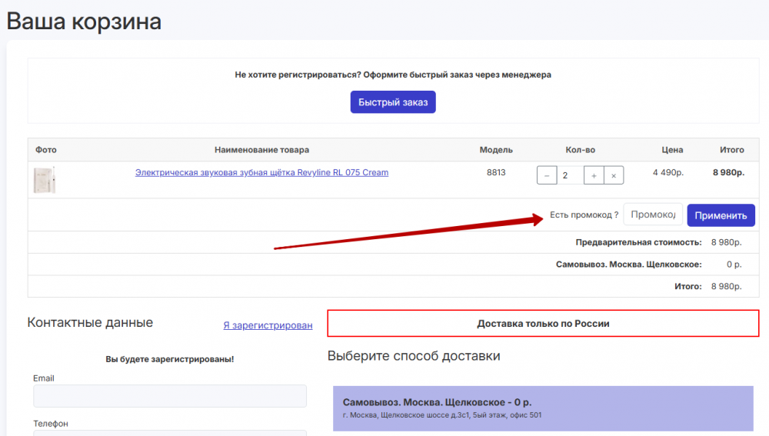Click the "Быстрый заказ" button
The height and width of the screenshot is (436, 769).
coord(393,102)
